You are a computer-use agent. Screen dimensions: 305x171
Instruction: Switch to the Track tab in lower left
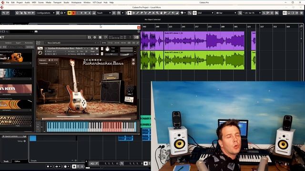[6, 161]
